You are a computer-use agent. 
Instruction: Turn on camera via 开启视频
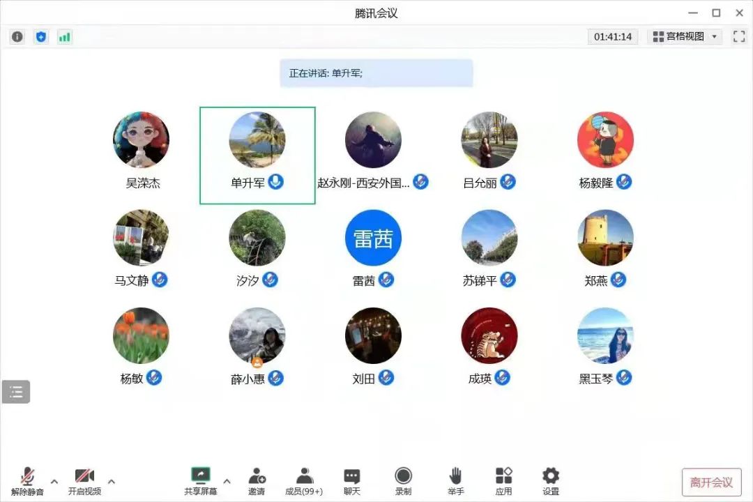tap(84, 481)
